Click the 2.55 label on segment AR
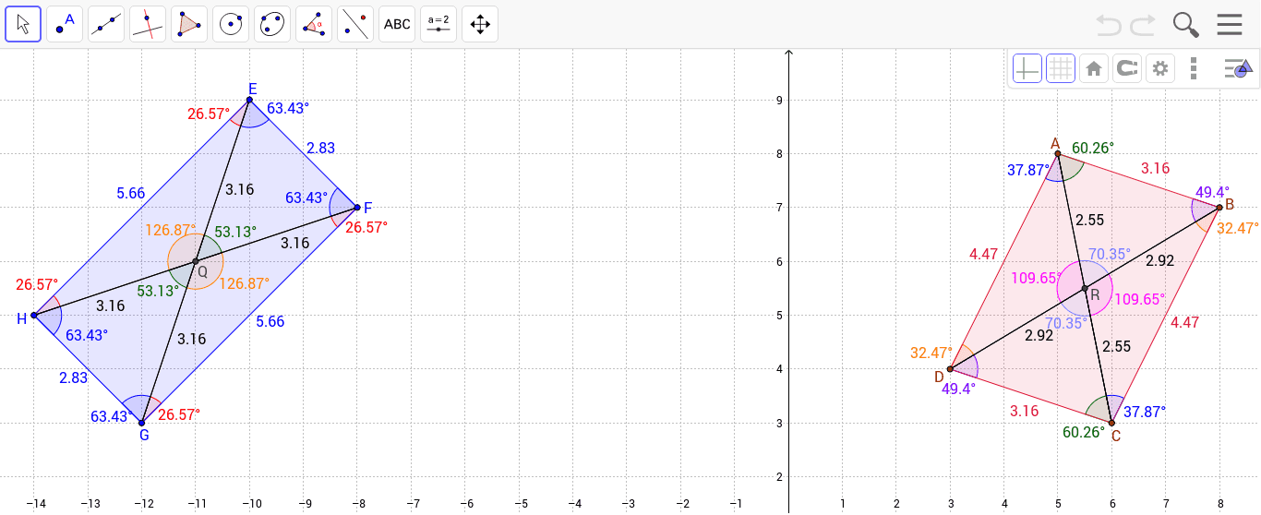The height and width of the screenshot is (515, 1261). (x=1089, y=221)
